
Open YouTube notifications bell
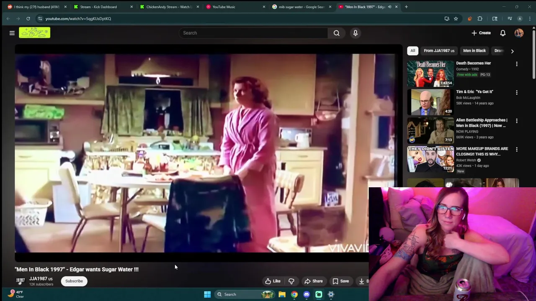click(x=503, y=33)
